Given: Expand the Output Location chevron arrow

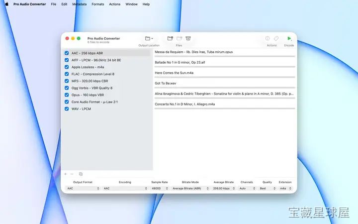Looking at the screenshot, I should click(152, 39).
